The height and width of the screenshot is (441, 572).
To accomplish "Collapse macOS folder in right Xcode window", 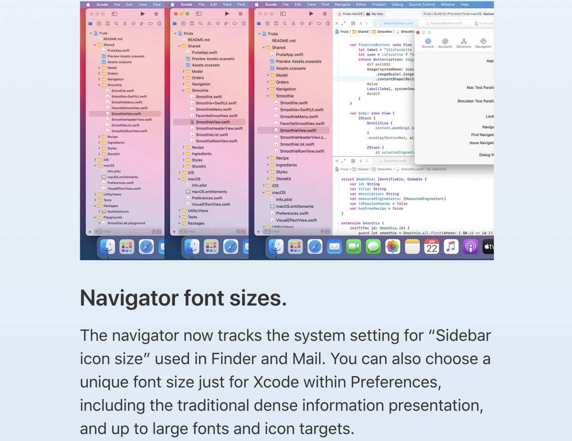I will click(x=263, y=193).
